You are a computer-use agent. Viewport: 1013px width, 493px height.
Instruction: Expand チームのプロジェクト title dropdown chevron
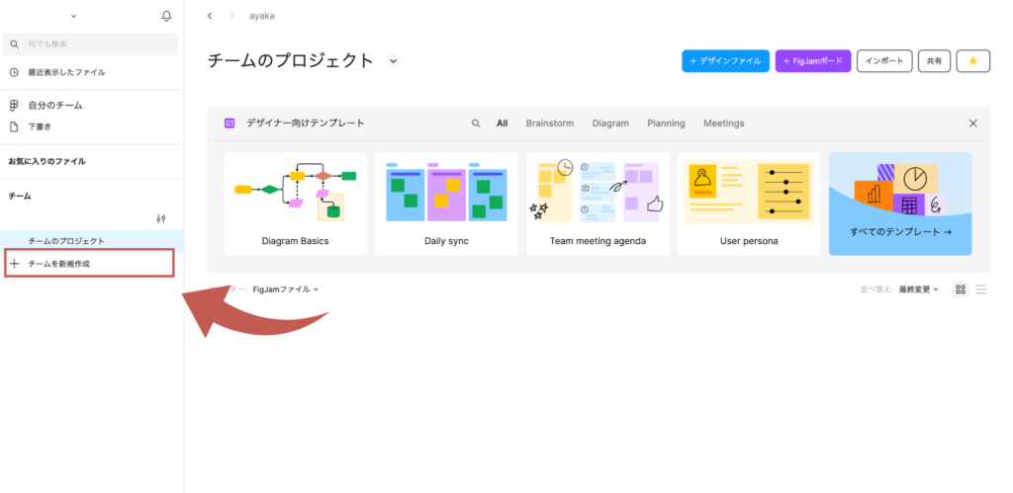click(x=393, y=61)
